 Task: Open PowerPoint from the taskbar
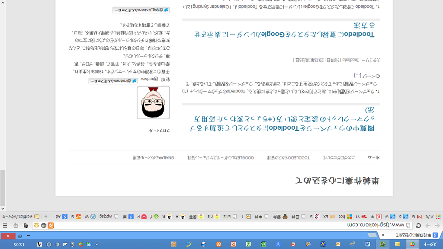pyautogui.click(x=233, y=244)
